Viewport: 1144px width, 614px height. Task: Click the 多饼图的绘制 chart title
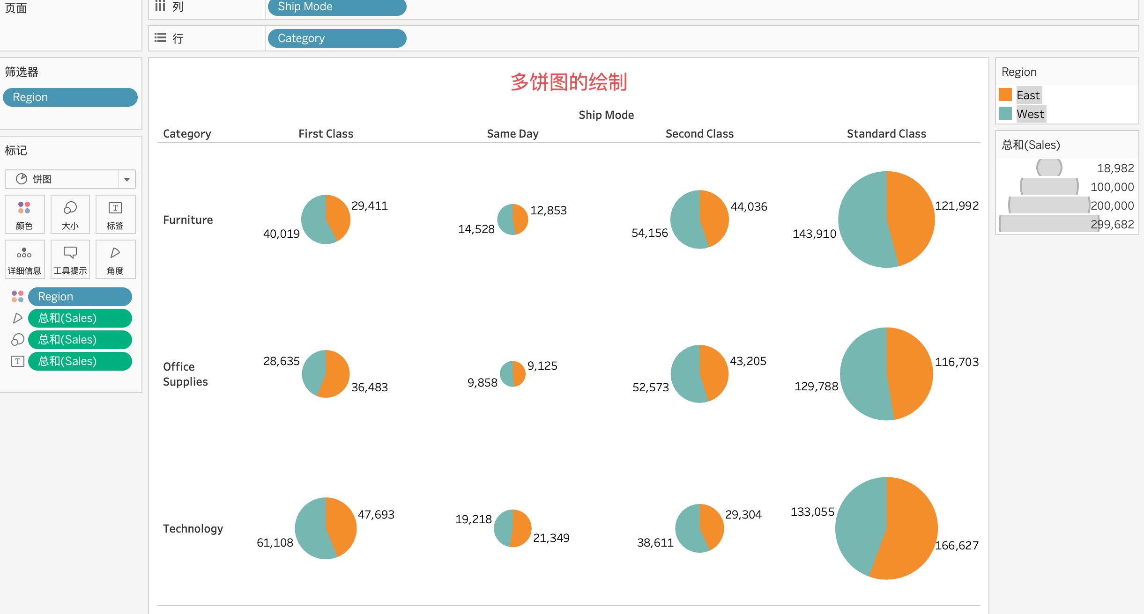(x=569, y=82)
